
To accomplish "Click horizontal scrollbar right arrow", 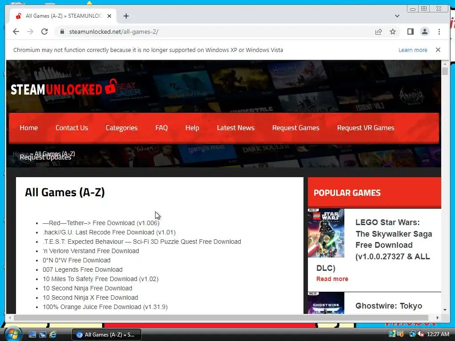I will coord(437,317).
